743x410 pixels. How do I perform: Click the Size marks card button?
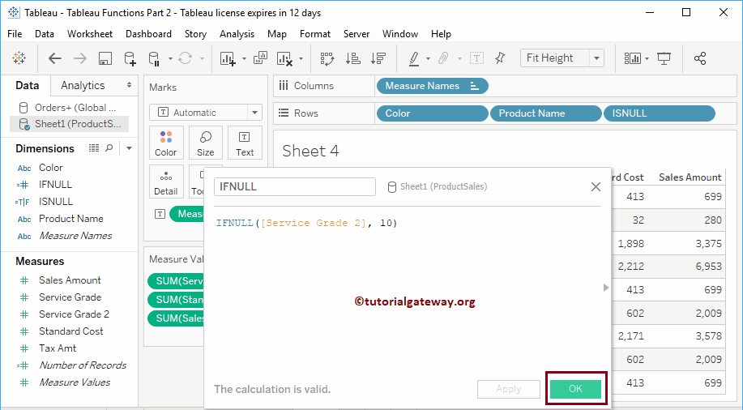[206, 143]
